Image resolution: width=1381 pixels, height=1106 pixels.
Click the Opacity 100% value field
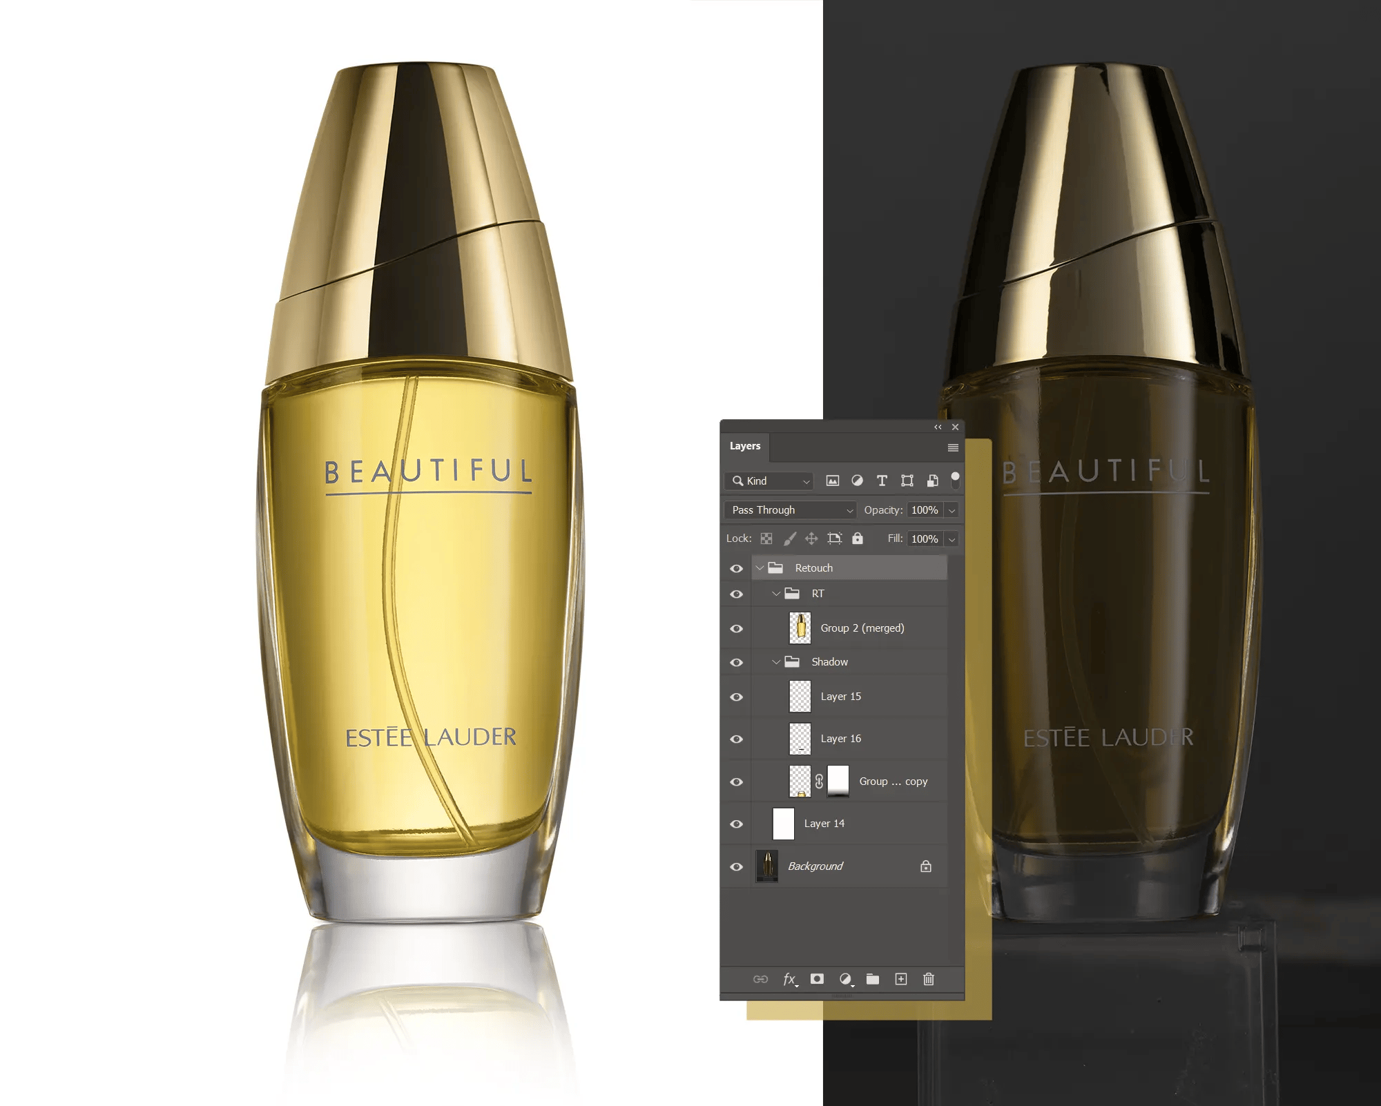point(925,510)
